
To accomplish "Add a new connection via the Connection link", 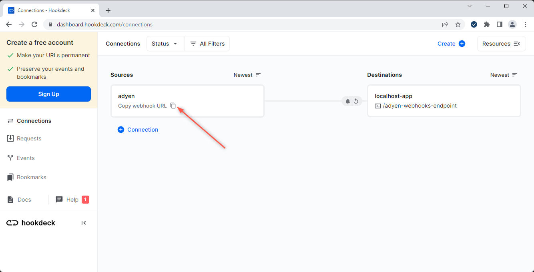I will click(138, 130).
